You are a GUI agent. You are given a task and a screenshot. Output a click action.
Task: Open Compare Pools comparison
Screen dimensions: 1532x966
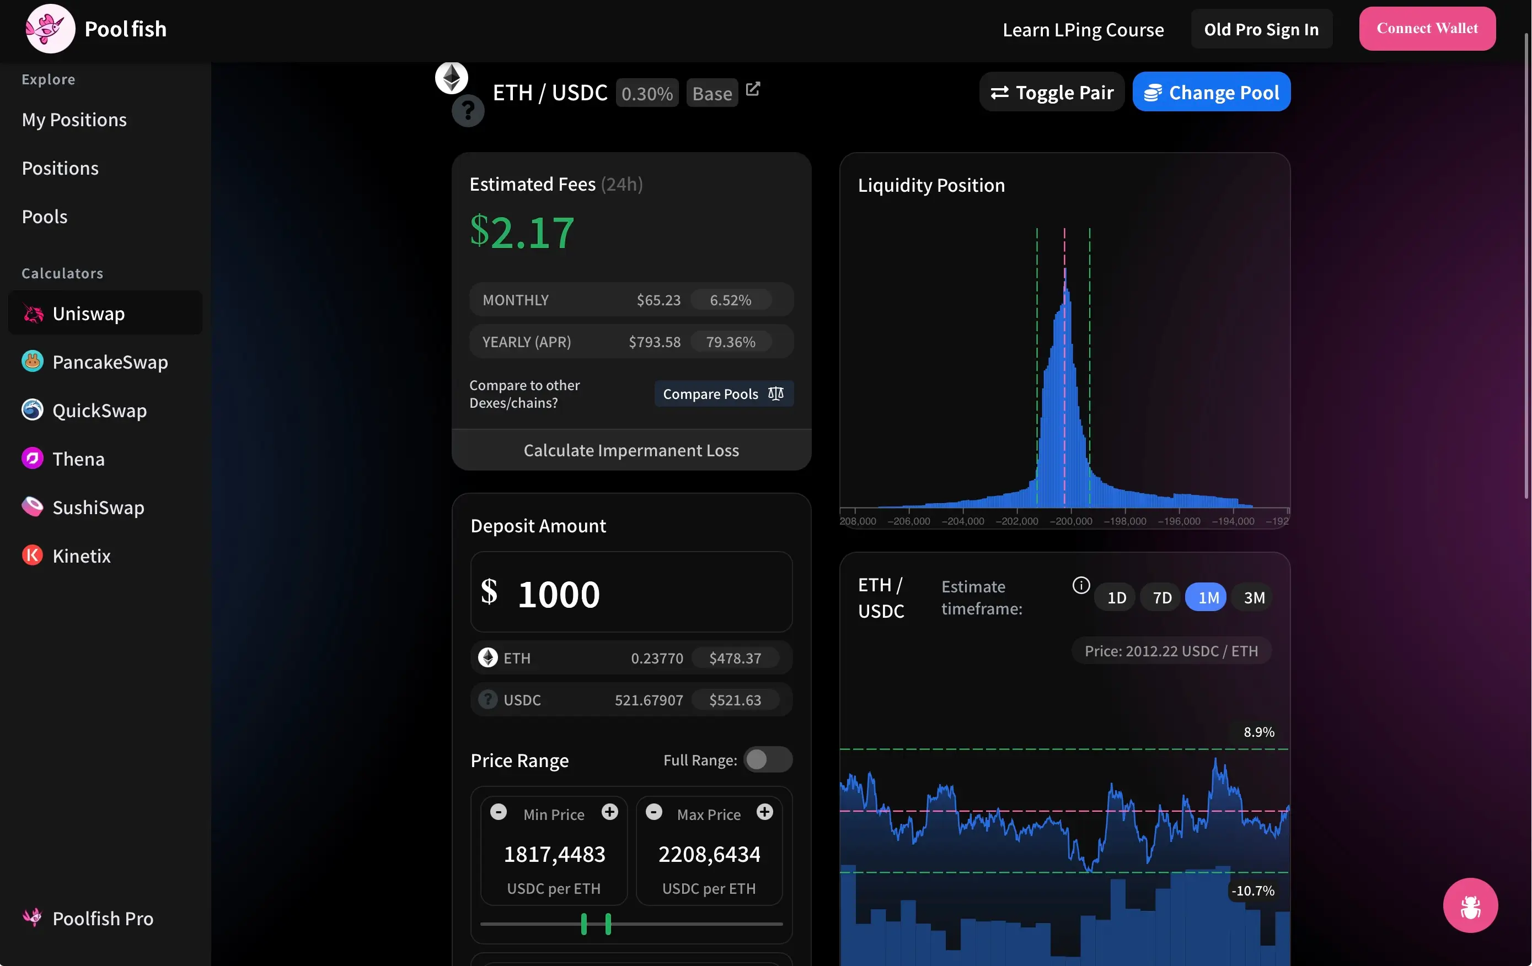(723, 393)
